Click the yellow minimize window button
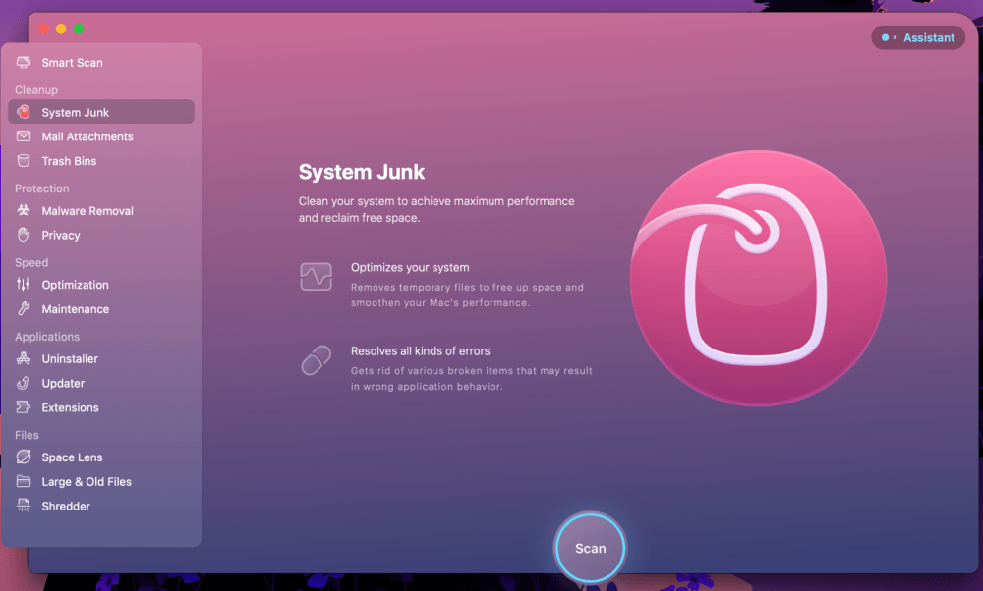This screenshot has height=591, width=983. (x=61, y=28)
